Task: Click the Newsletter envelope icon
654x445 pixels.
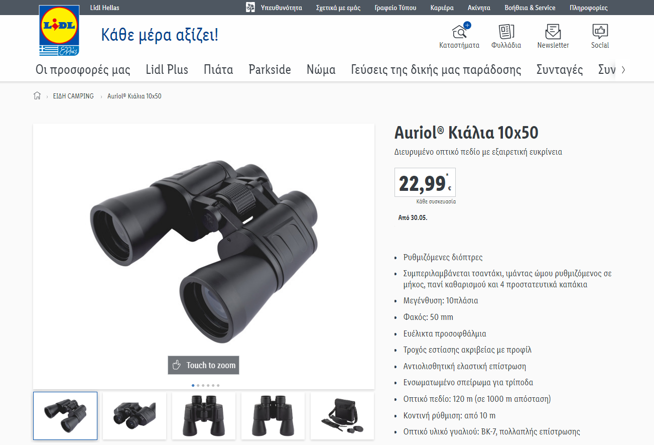Action: tap(553, 32)
